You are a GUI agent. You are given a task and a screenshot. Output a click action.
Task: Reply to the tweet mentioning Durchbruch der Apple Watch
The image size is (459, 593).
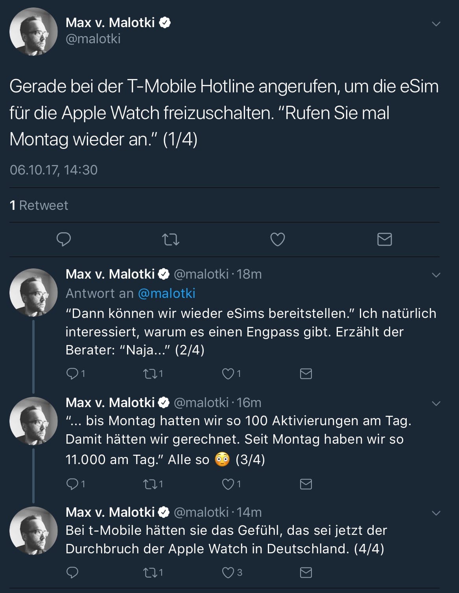[73, 574]
